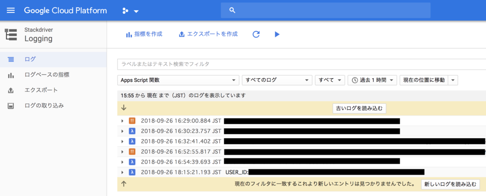Click timestamp 2018-09-26 16:30:23.757 JST

pos(181,131)
